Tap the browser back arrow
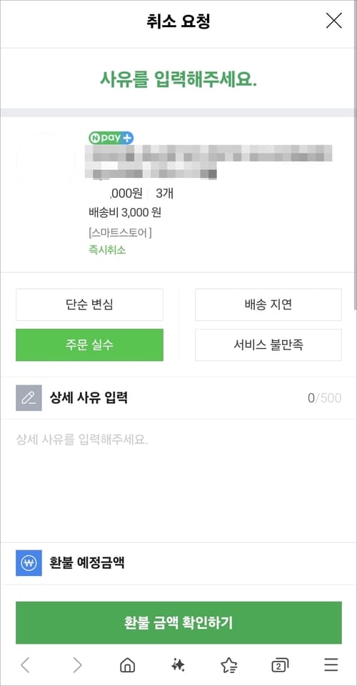The width and height of the screenshot is (357, 686). click(x=25, y=665)
